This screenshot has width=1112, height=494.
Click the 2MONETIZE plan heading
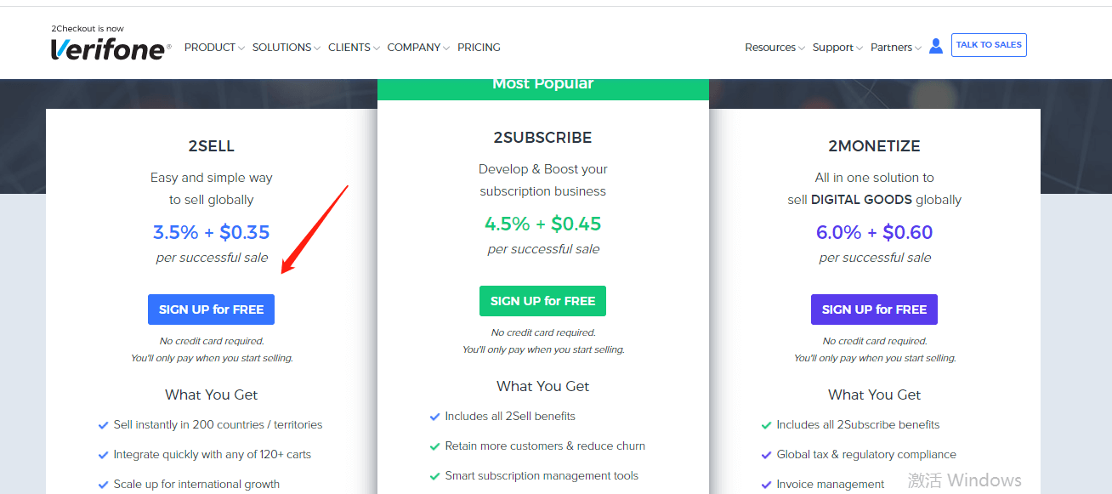[x=874, y=146]
